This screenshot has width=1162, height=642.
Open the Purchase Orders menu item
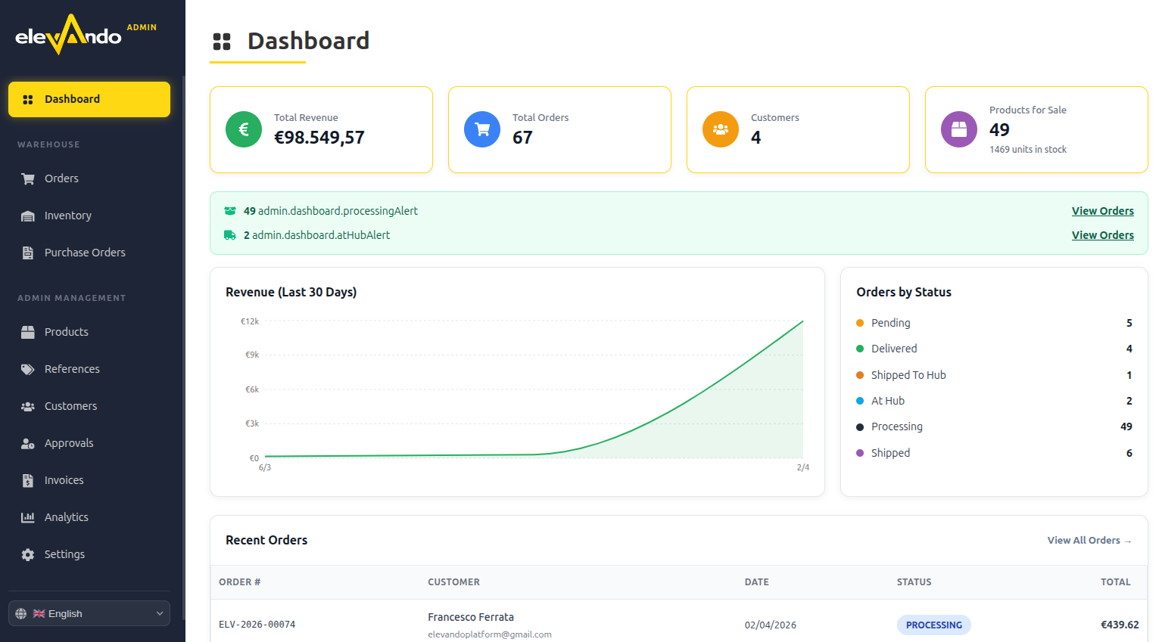click(x=89, y=253)
